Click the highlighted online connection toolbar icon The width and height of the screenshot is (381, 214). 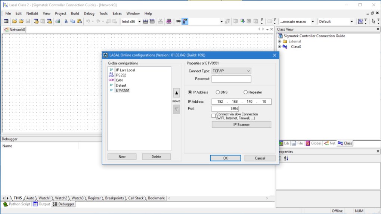pyautogui.click(x=185, y=21)
